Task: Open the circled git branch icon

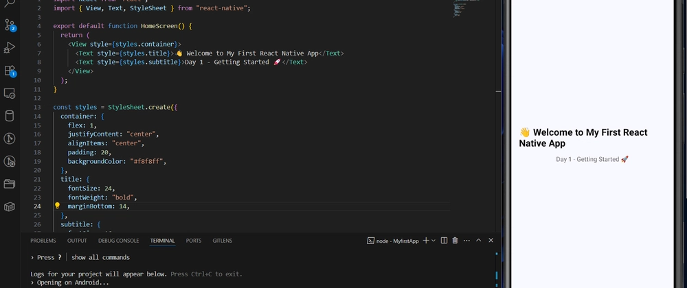Action: pyautogui.click(x=9, y=139)
